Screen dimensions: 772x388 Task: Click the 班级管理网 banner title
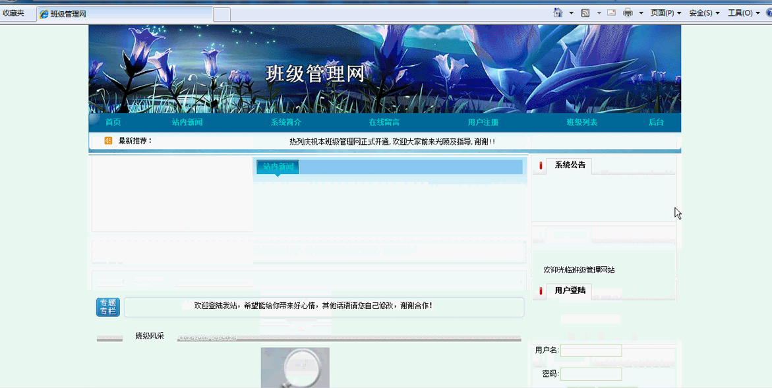(315, 74)
